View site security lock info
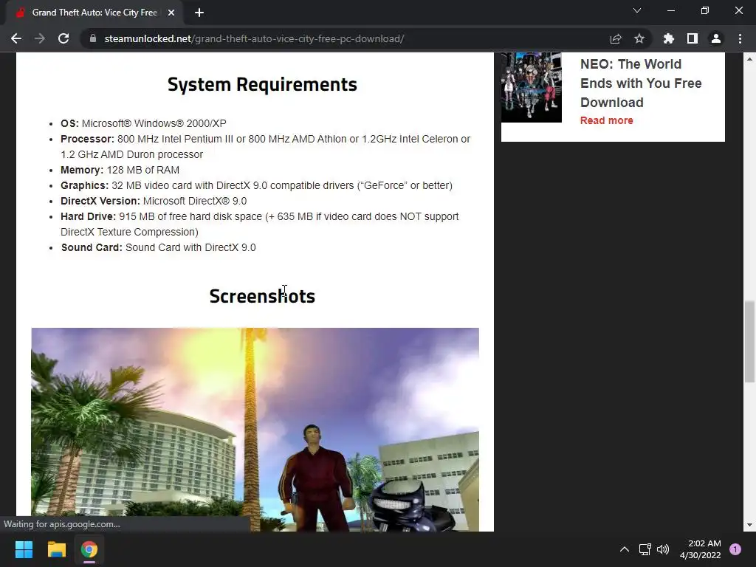The image size is (756, 567). click(93, 38)
